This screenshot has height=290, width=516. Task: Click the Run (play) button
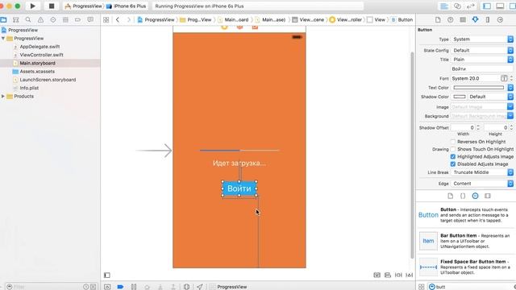pos(32,6)
